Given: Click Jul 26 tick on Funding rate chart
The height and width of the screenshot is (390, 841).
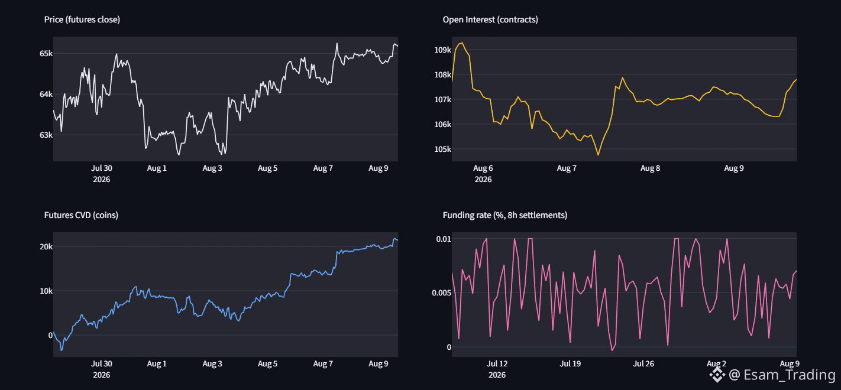Looking at the screenshot, I should point(643,364).
